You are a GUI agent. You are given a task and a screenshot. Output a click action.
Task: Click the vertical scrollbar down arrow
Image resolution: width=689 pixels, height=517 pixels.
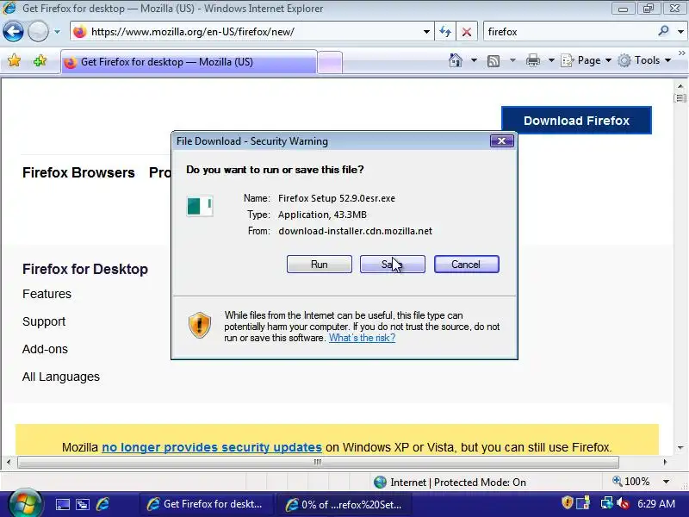pos(680,448)
